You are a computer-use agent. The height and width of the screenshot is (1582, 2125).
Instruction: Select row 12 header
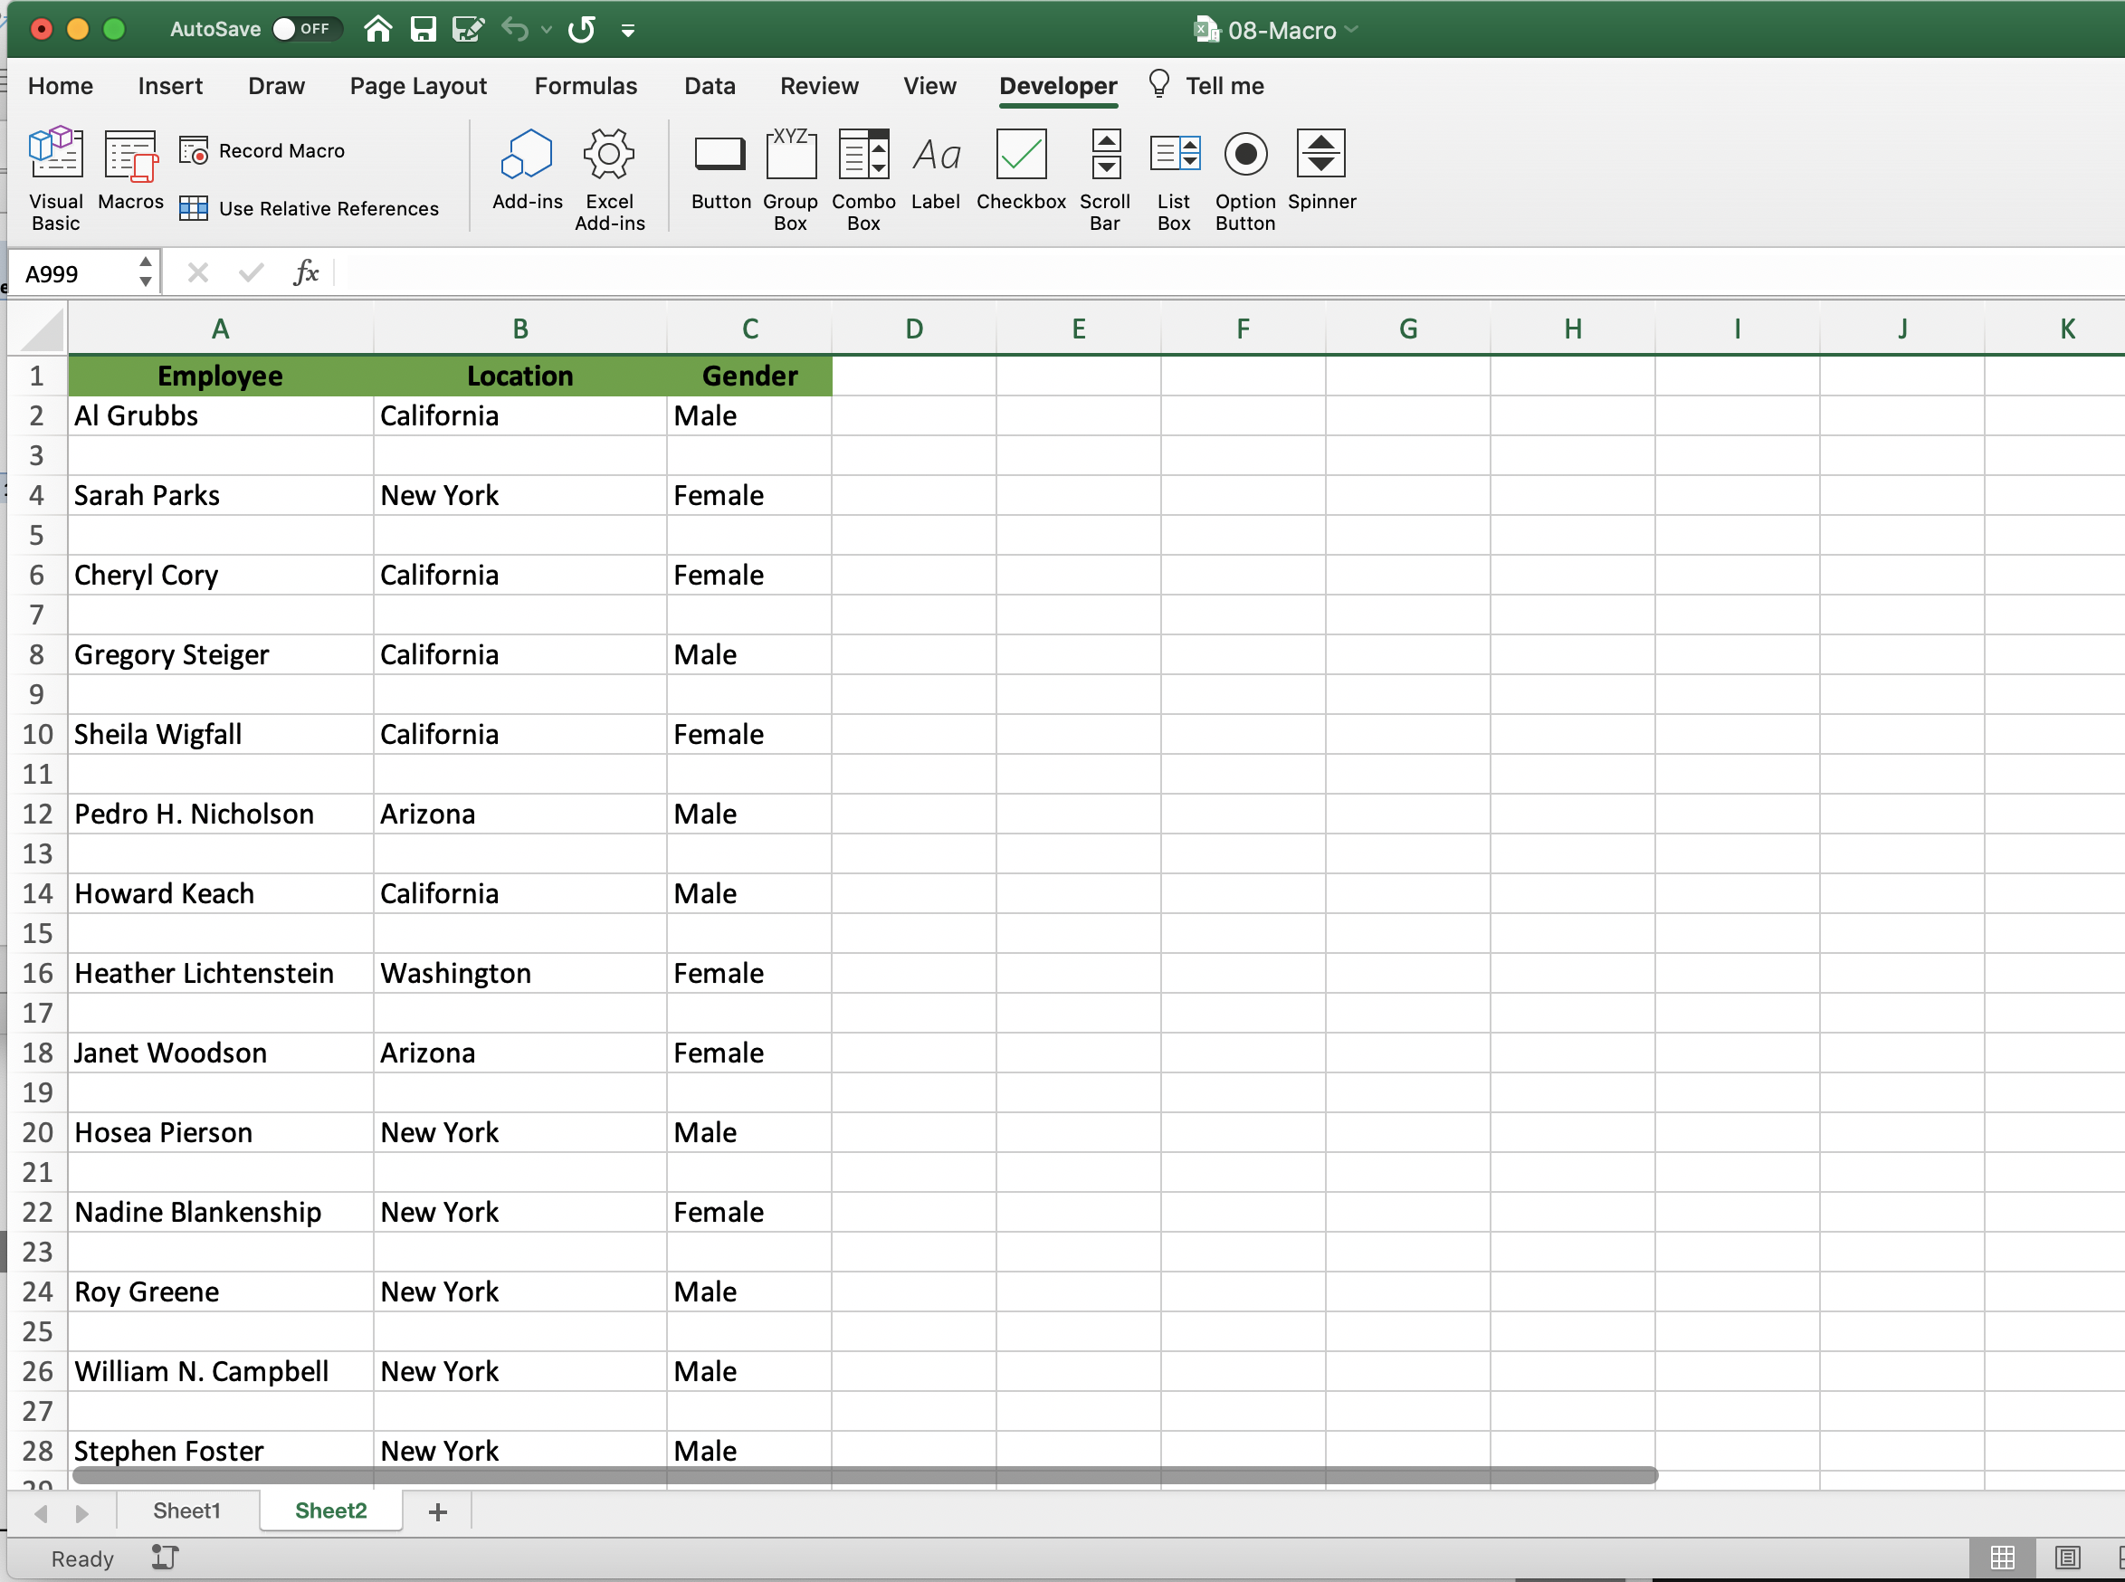coord(37,814)
